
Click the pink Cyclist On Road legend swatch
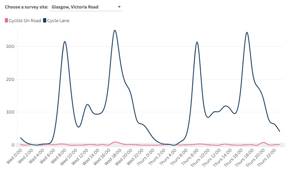(6, 21)
